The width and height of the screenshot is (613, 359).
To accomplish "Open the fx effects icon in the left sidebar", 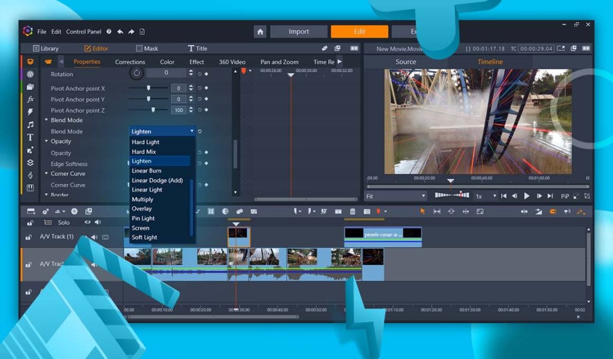I will 30,99.
